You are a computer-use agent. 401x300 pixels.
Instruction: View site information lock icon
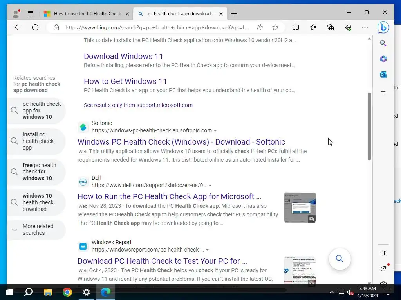coord(56,27)
